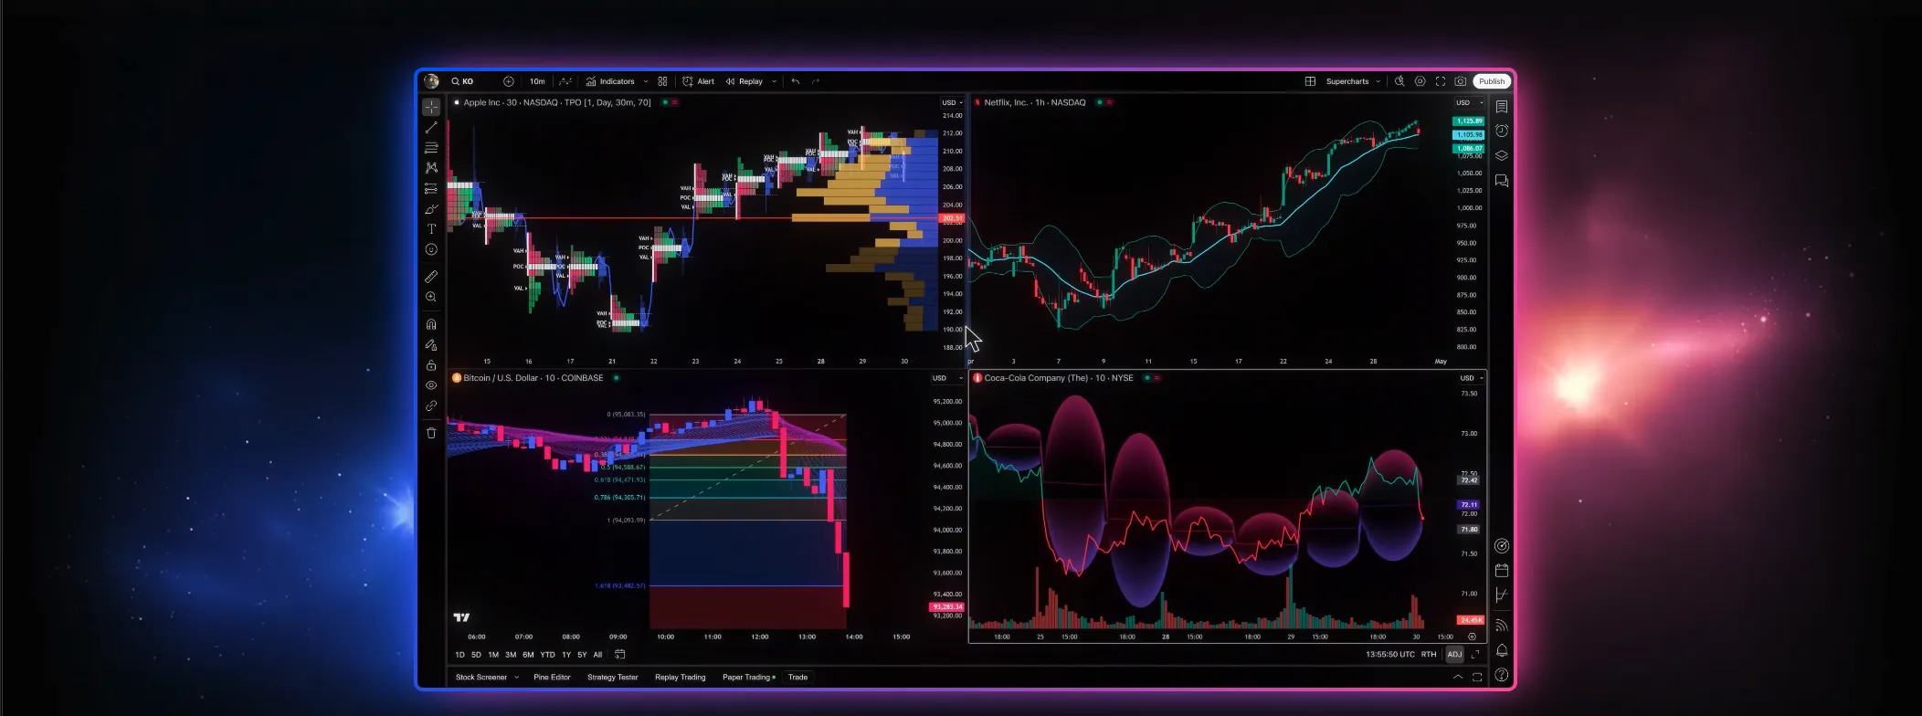Open the Fibonacci and Gann tools

point(431,148)
